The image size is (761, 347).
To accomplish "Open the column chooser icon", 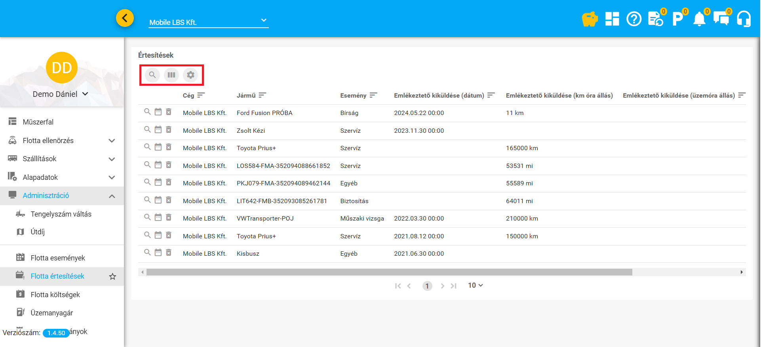I will pyautogui.click(x=171, y=75).
